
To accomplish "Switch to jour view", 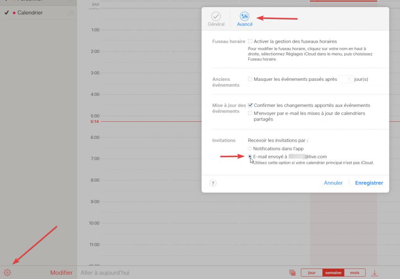I will [312, 273].
